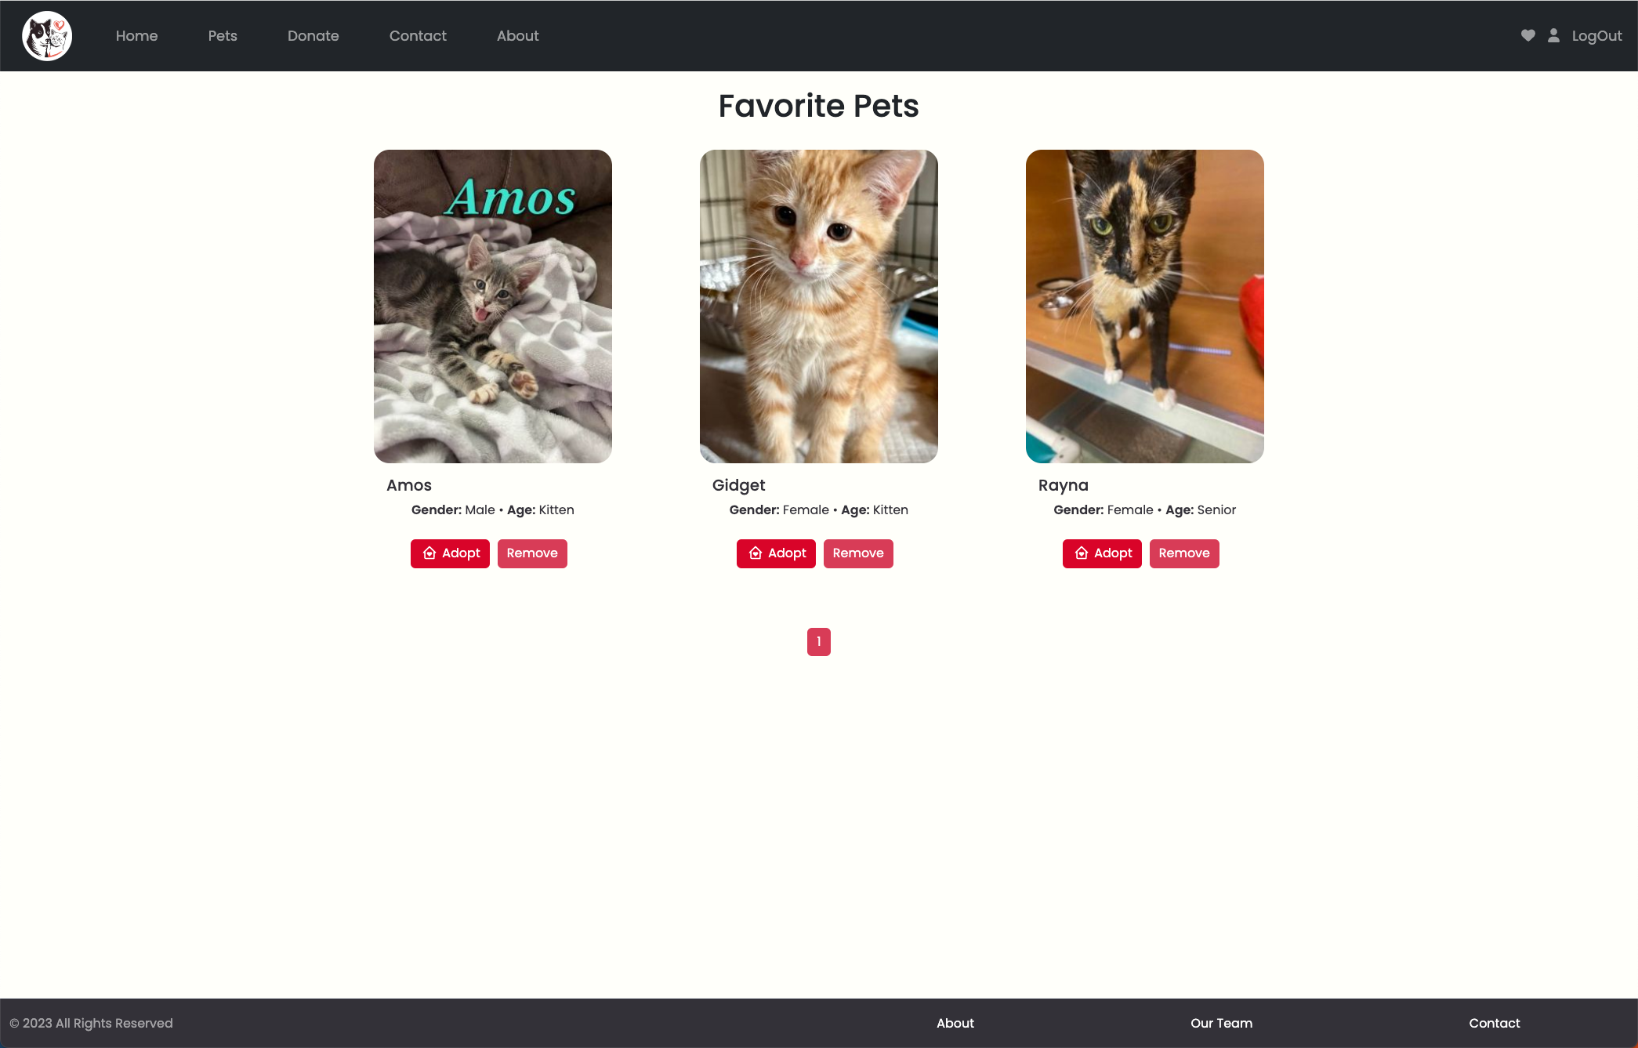Open Our Team link in the footer
Screen dimensions: 1638x1048
pos(1221,1023)
